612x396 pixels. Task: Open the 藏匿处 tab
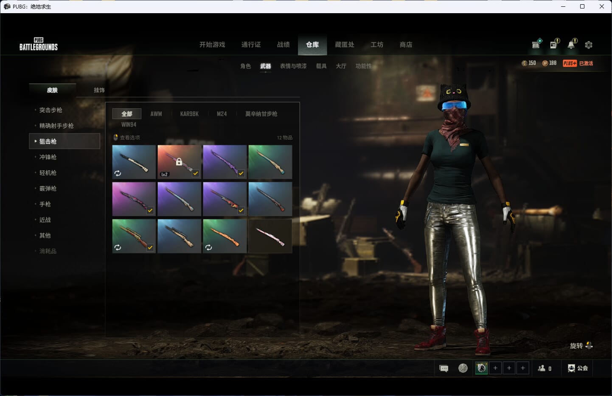coord(345,45)
